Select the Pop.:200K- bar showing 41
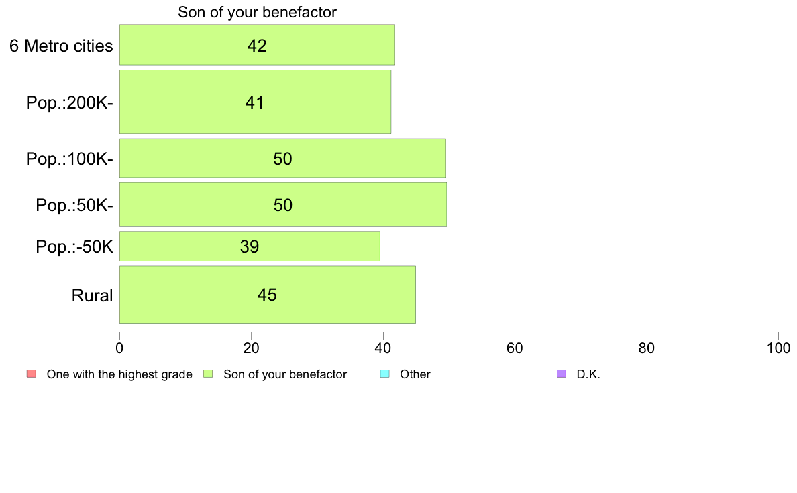This screenshot has height=493, width=797. (255, 102)
